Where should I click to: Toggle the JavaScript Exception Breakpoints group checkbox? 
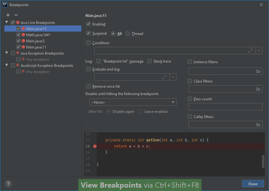[x=13, y=65]
